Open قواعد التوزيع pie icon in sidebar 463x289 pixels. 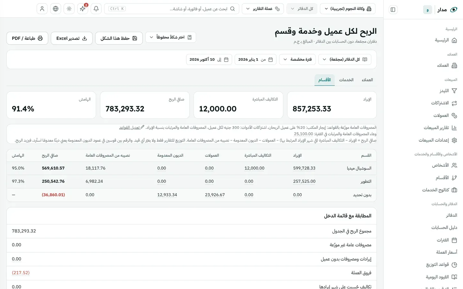coord(454,265)
